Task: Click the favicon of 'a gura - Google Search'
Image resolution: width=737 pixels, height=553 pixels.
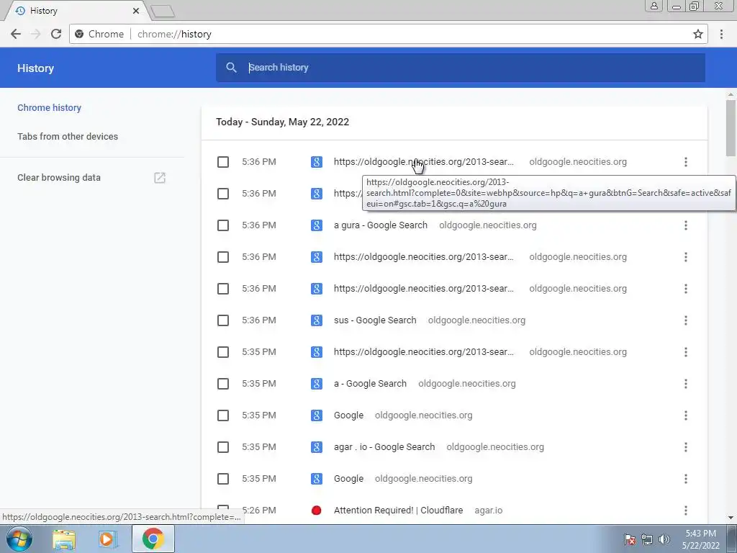Action: click(x=317, y=225)
